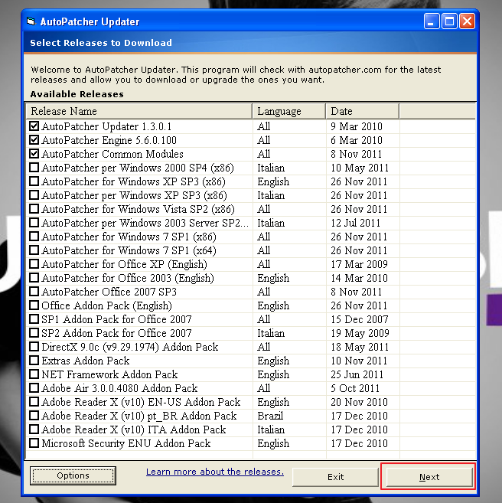Check Microsoft Security ENU Addon Pack checkbox
502x503 pixels.
click(34, 443)
